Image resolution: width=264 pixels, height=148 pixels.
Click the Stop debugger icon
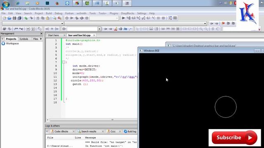[163, 18]
